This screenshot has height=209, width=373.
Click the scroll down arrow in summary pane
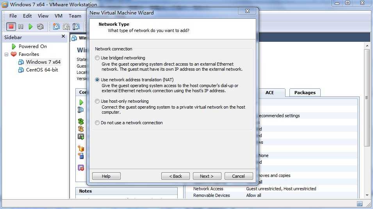367,195
